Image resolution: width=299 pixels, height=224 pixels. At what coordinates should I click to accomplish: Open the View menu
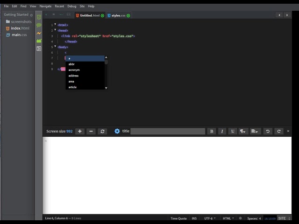click(x=33, y=6)
